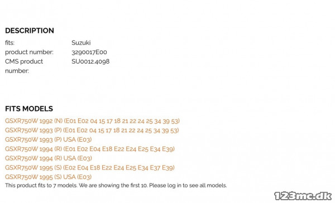Open GSXR750W 1994 (R) E01 E02 E04 link
335x203 pixels.
click(x=90, y=149)
